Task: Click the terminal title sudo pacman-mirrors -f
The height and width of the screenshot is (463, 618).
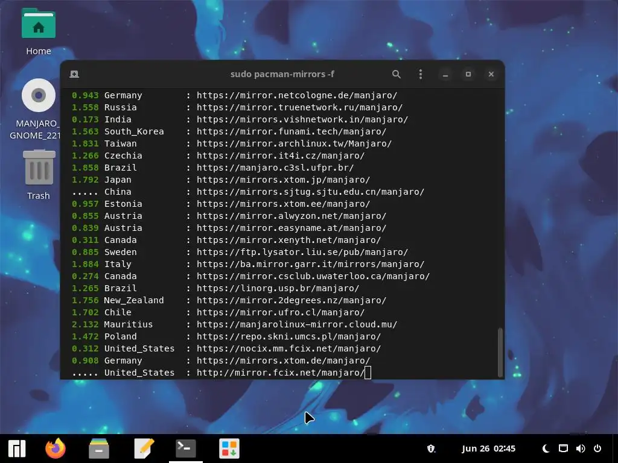Action: pyautogui.click(x=282, y=74)
